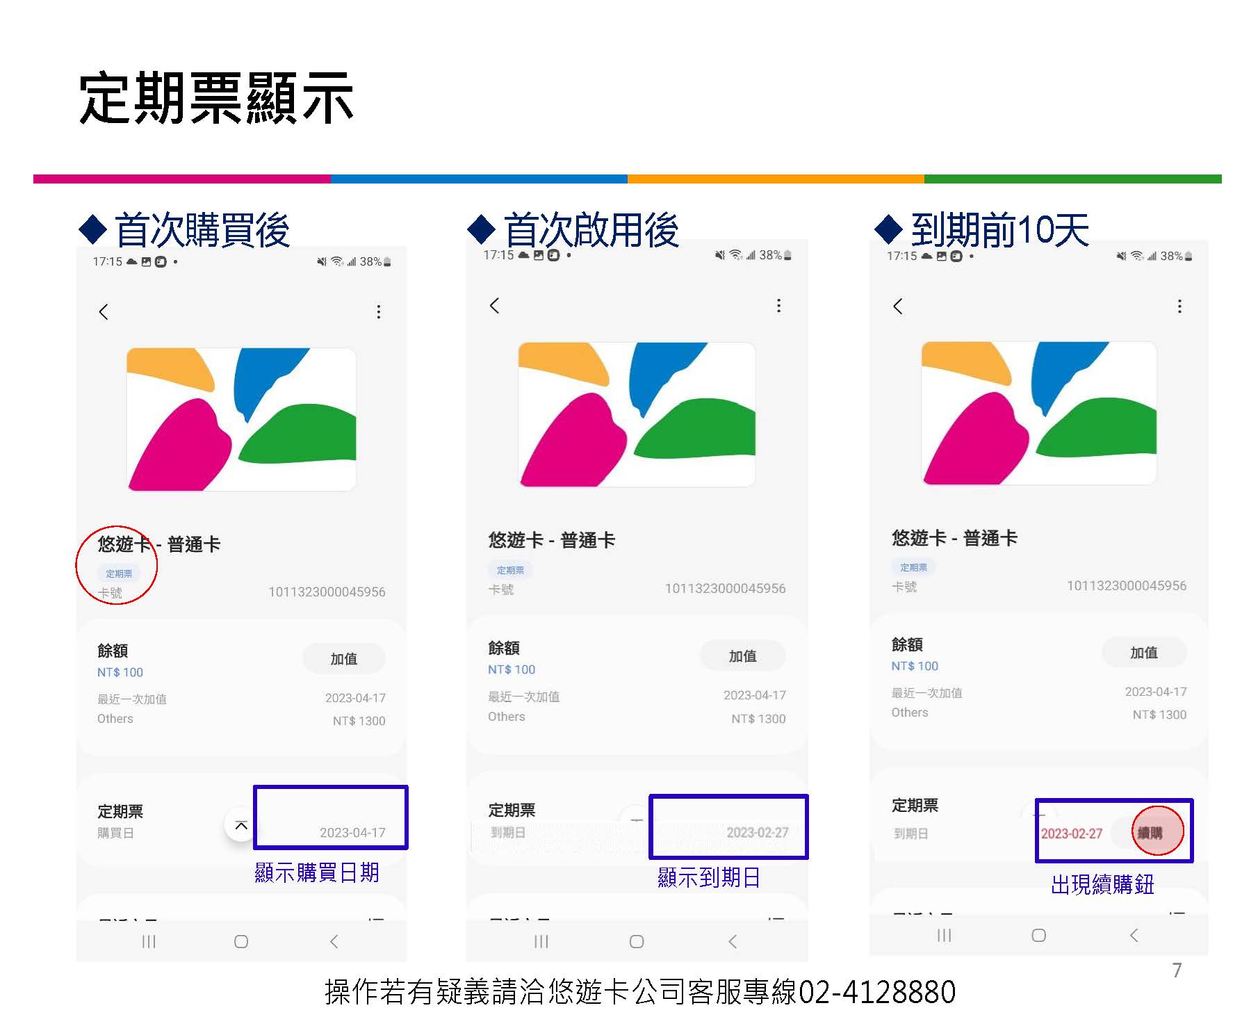The image size is (1258, 1017).
Task: Tap 定期票 tag badge in 首次啟用後 phone
Action: point(510,570)
